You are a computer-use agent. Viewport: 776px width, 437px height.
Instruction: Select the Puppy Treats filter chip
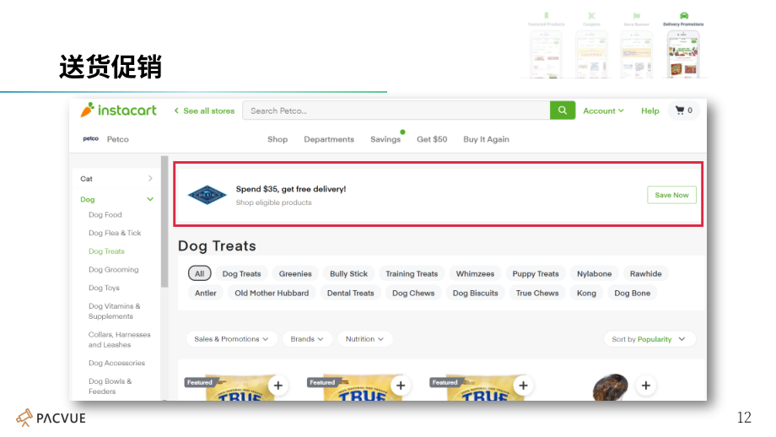tap(536, 273)
